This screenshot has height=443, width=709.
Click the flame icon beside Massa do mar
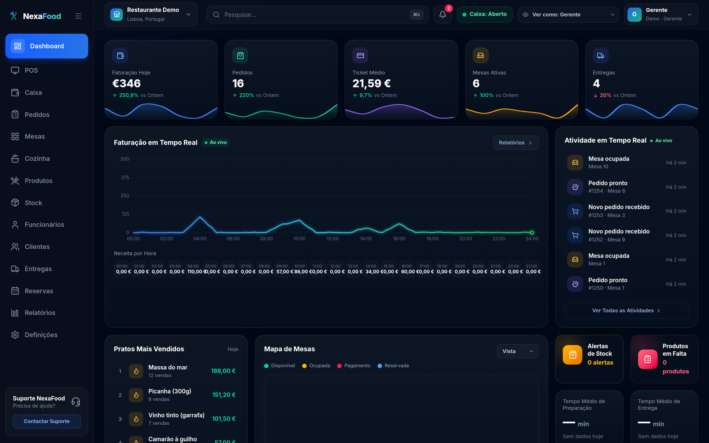136,371
